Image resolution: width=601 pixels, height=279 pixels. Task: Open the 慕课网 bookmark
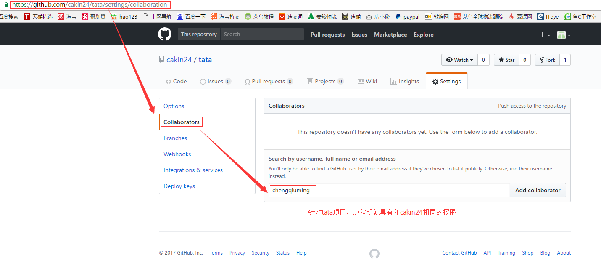point(520,16)
